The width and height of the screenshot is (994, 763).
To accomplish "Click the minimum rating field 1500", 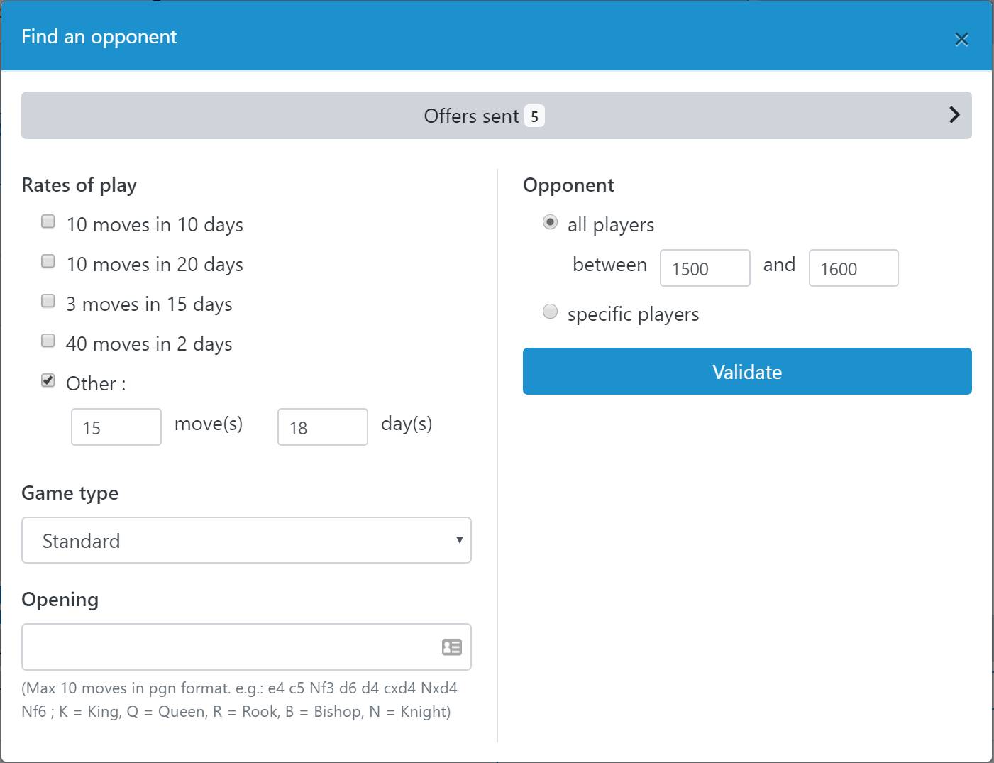I will coord(705,268).
